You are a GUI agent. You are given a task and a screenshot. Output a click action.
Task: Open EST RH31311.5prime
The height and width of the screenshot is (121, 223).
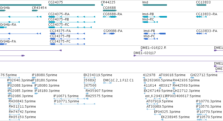click(22, 107)
